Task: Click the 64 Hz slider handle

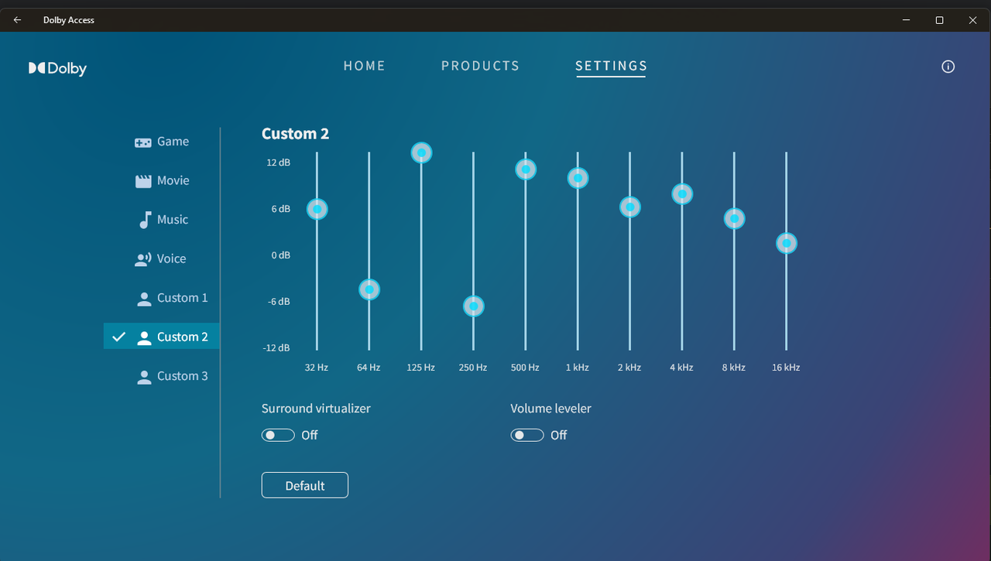Action: [369, 290]
